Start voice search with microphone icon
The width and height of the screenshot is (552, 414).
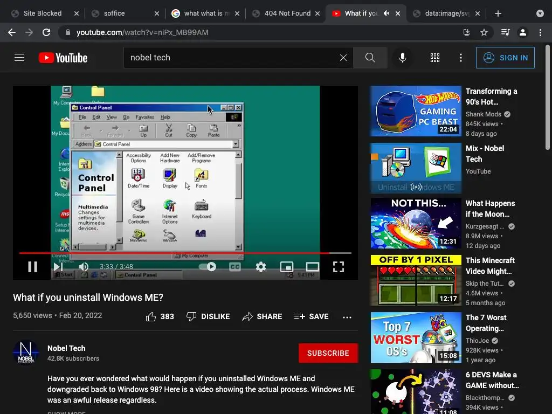pos(402,58)
